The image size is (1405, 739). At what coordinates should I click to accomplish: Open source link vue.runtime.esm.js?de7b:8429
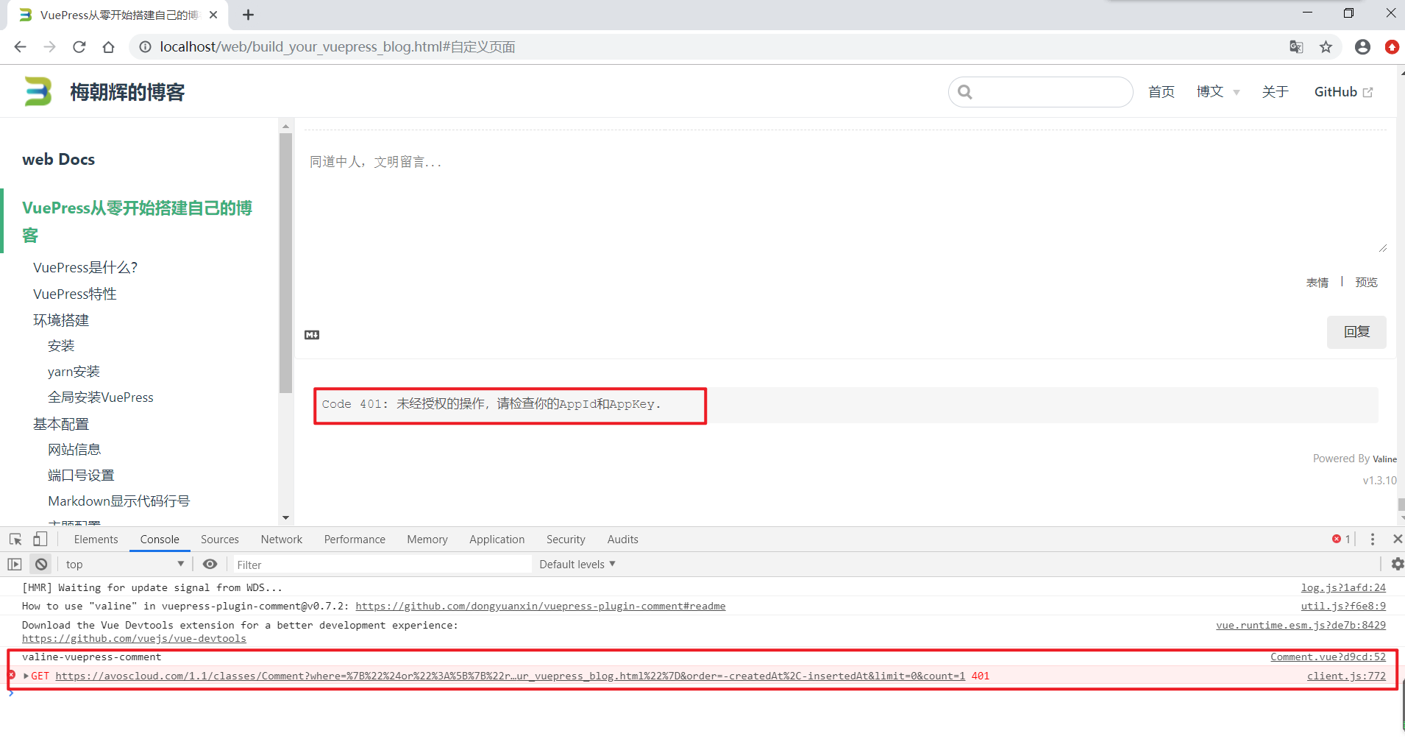tap(1301, 626)
